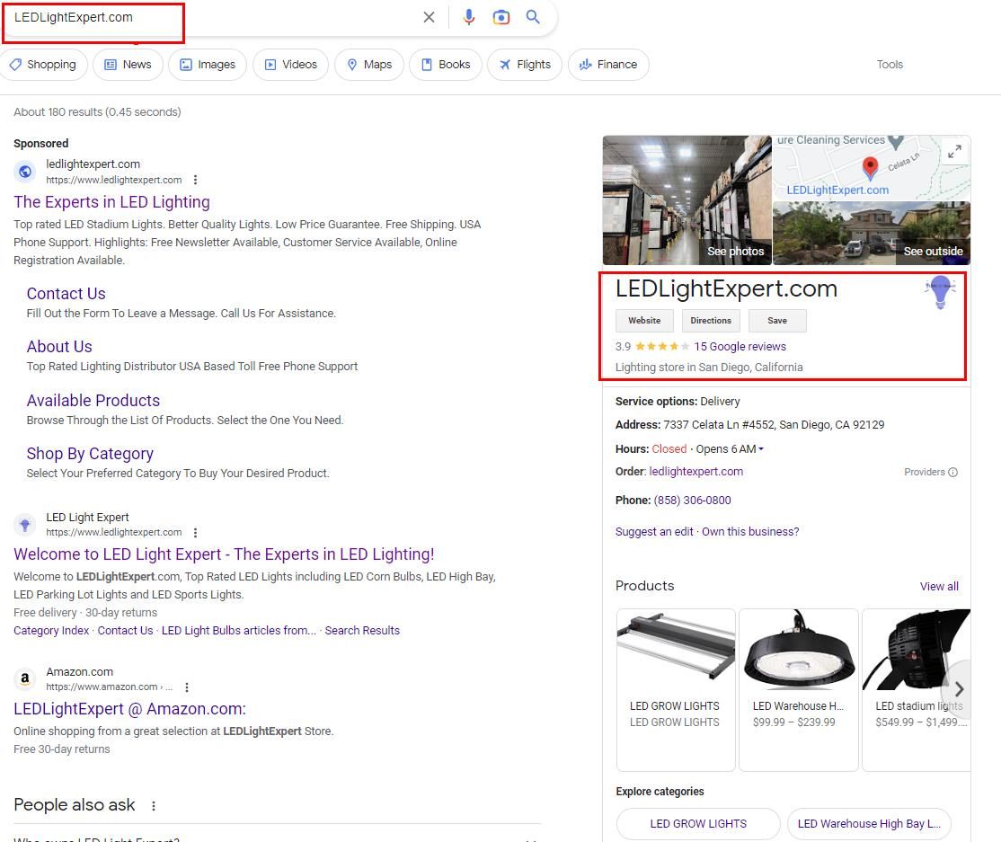Viewport: 1001px width, 842px height.
Task: Clear the search box with X icon
Action: [x=429, y=17]
